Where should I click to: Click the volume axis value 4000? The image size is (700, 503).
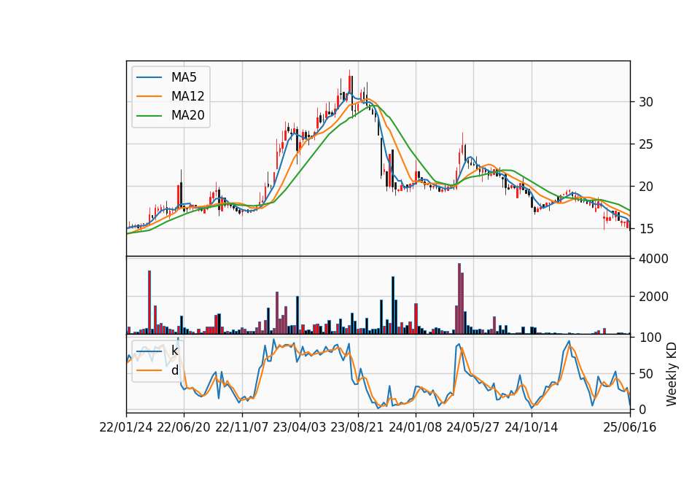pos(653,259)
